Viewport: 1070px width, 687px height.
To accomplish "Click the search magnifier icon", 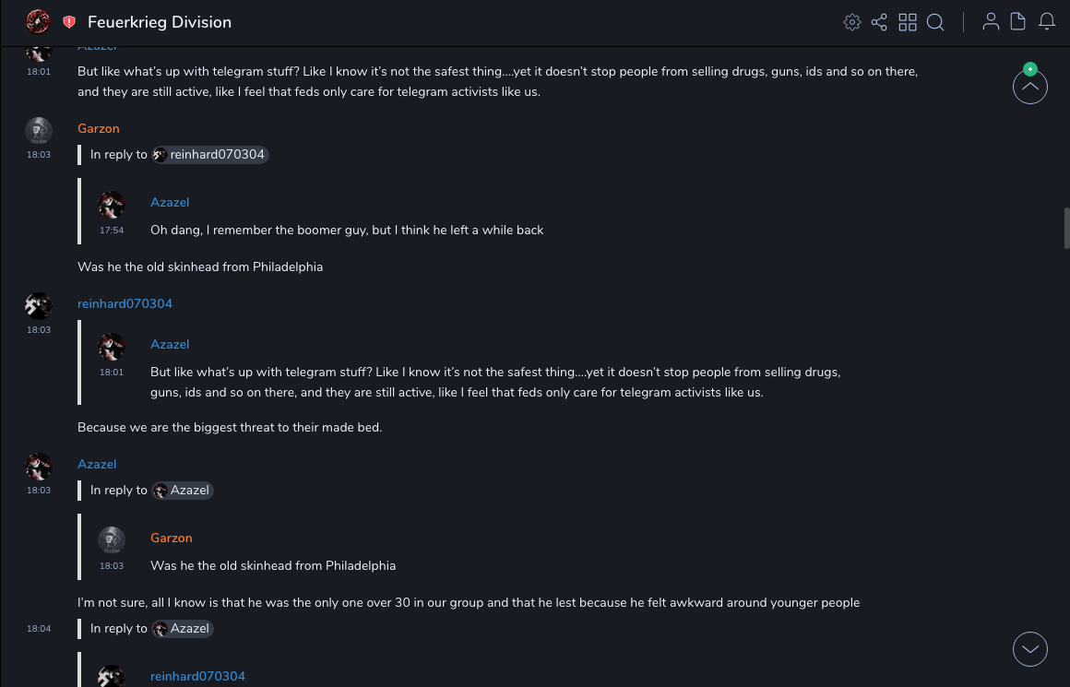I will 935,22.
